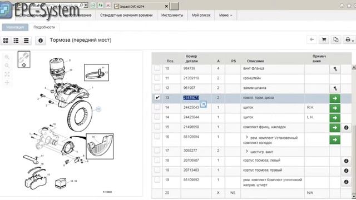Check the box for part 24425044
The height and width of the screenshot is (200, 356).
157,117
